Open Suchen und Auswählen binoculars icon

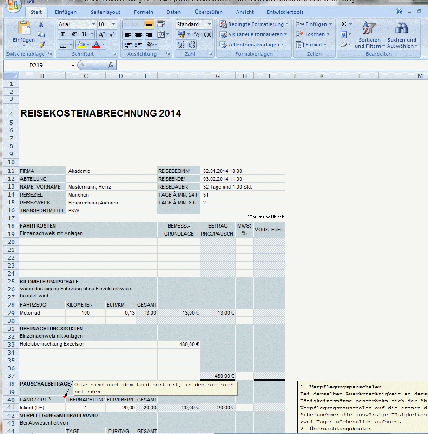(x=401, y=28)
